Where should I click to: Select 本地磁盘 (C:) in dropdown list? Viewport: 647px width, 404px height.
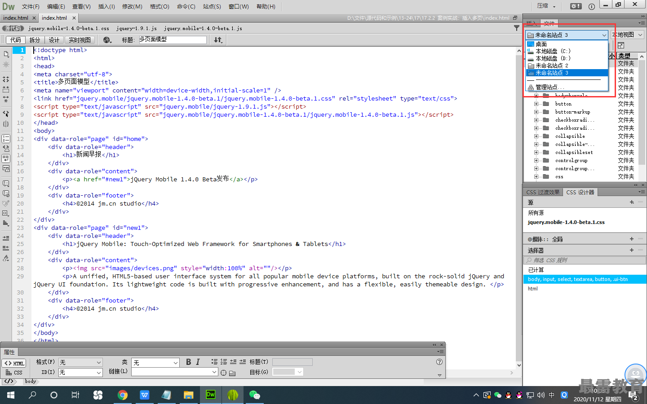[x=567, y=51]
